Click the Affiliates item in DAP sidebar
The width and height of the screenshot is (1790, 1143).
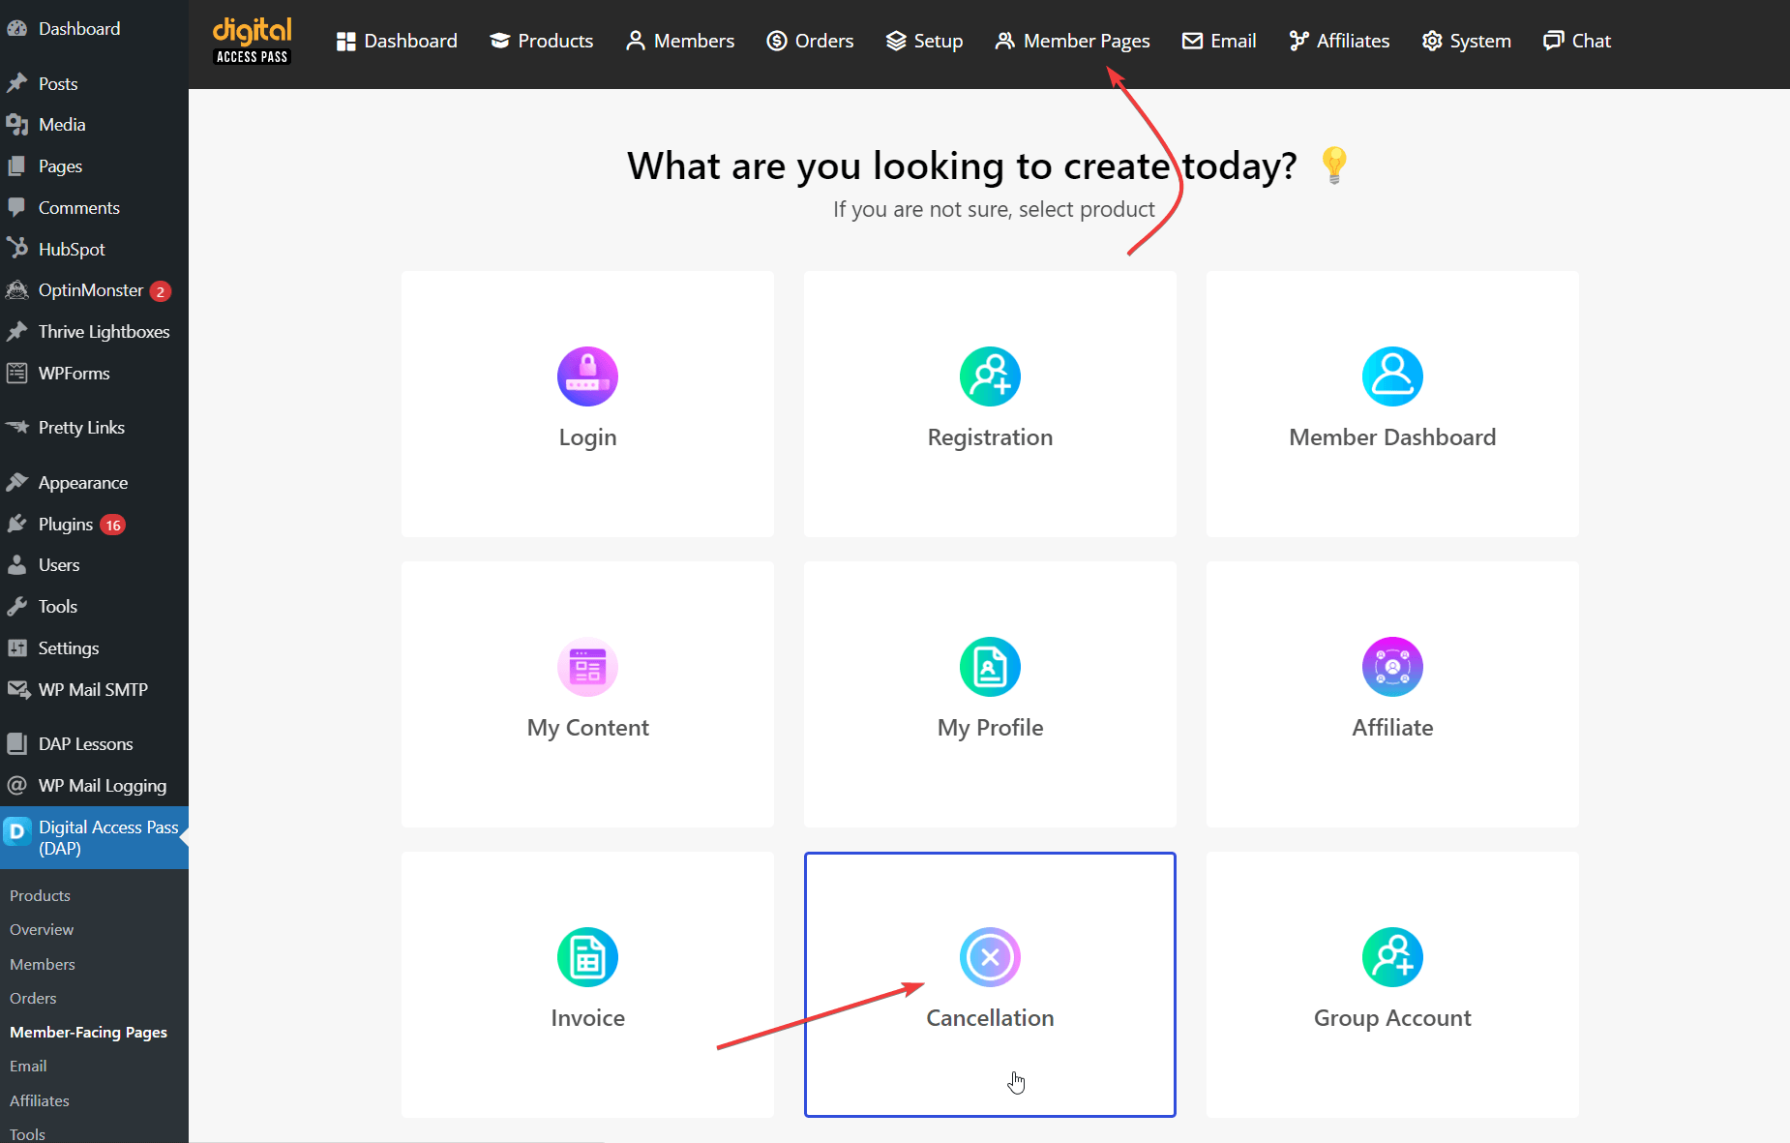click(39, 1100)
